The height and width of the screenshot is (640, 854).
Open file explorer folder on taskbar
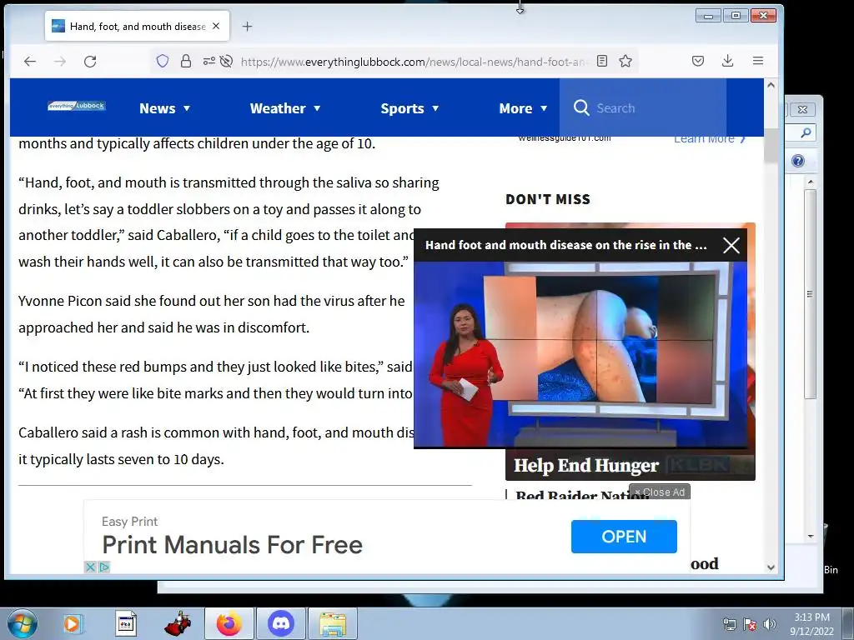coord(333,624)
